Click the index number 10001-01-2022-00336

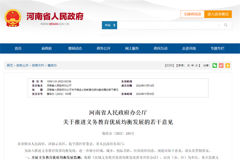59,81
